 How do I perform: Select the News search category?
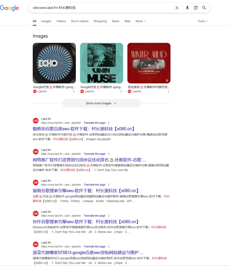pos(115,21)
